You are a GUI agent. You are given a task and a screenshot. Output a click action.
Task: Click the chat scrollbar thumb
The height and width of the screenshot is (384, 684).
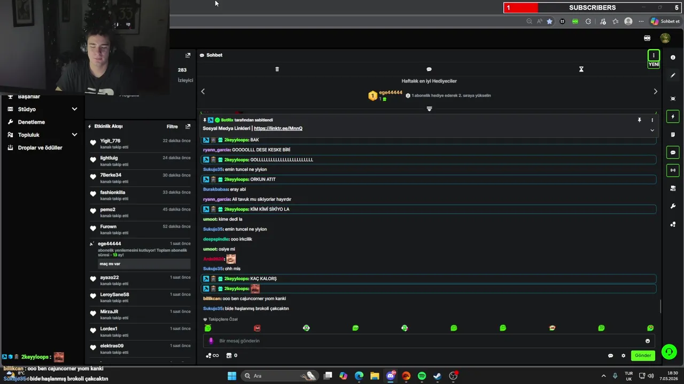click(x=660, y=306)
